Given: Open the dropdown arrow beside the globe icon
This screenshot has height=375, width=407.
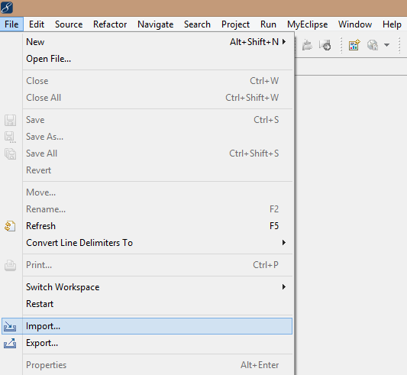Looking at the screenshot, I should pos(386,45).
